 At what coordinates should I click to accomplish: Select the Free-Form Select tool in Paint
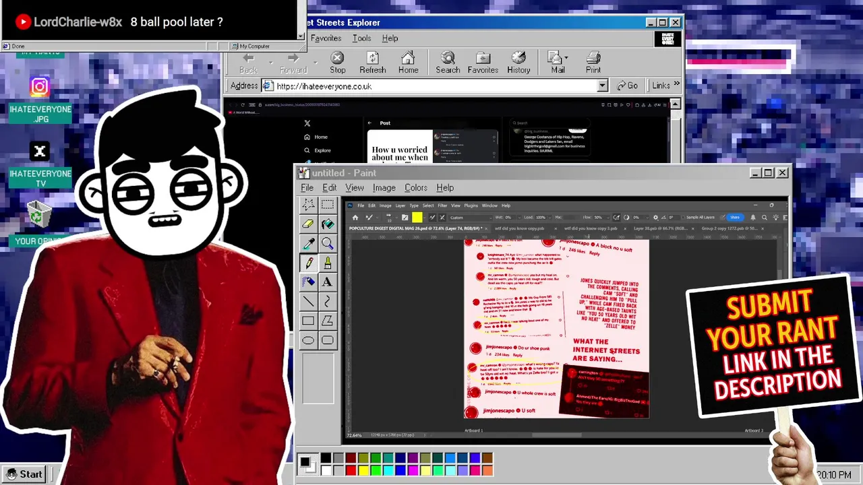click(x=308, y=205)
